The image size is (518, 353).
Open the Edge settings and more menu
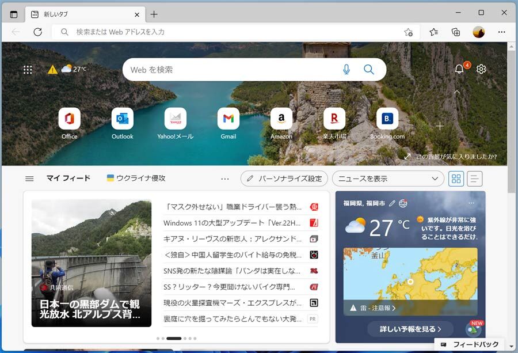click(501, 32)
